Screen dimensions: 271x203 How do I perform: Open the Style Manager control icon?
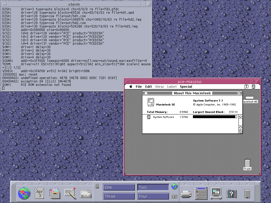point(201,193)
